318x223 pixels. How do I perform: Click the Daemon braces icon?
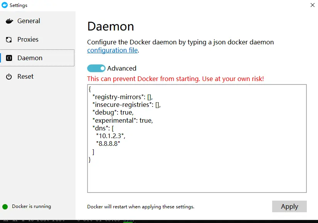tap(9, 58)
